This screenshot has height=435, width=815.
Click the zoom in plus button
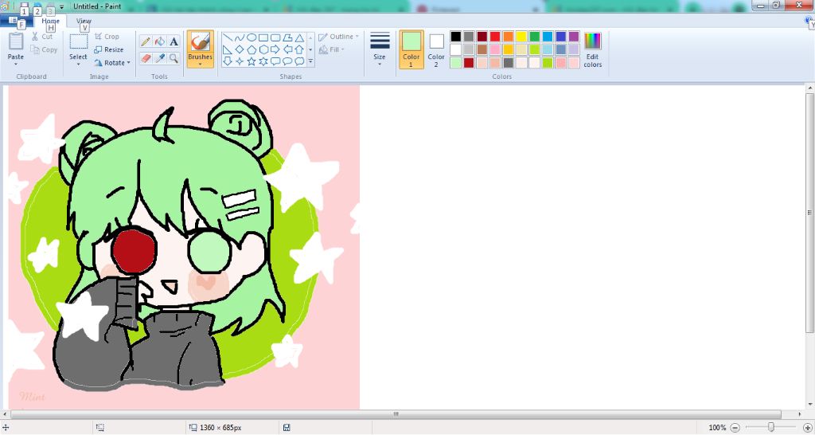click(x=808, y=428)
